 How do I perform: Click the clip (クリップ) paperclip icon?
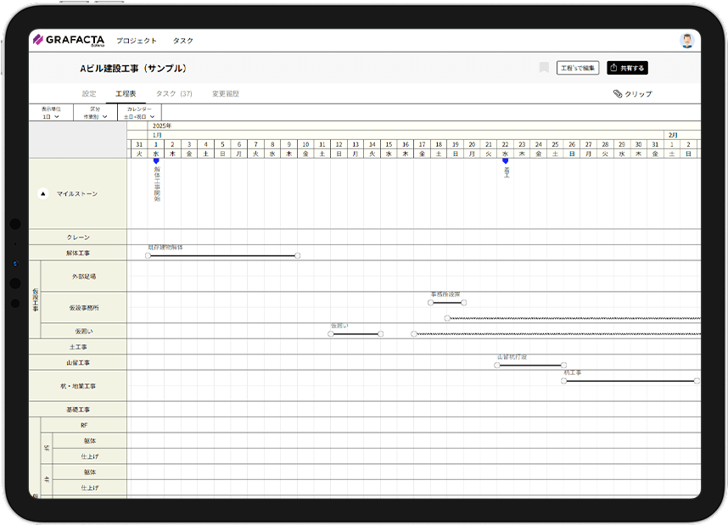pos(618,94)
